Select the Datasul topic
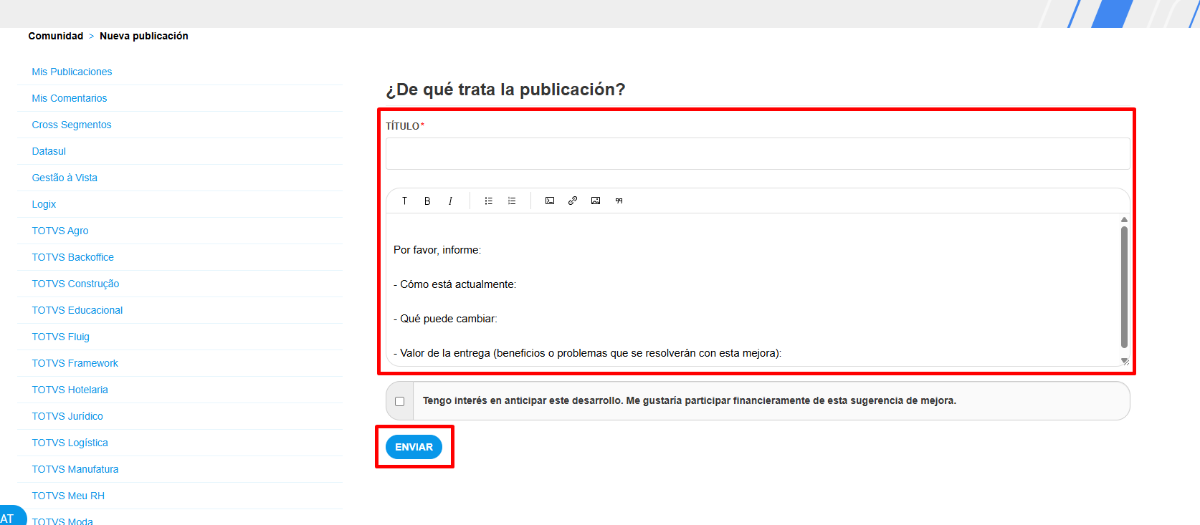 [49, 151]
